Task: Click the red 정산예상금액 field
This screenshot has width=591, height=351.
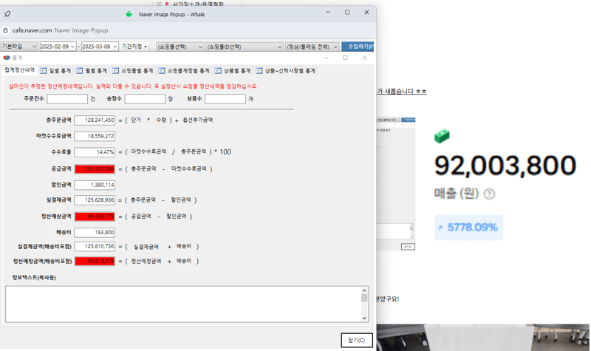Action: (95, 217)
